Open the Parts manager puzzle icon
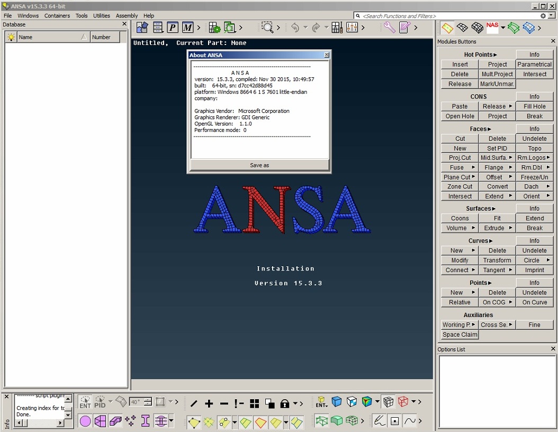This screenshot has width=558, height=432. [x=142, y=28]
